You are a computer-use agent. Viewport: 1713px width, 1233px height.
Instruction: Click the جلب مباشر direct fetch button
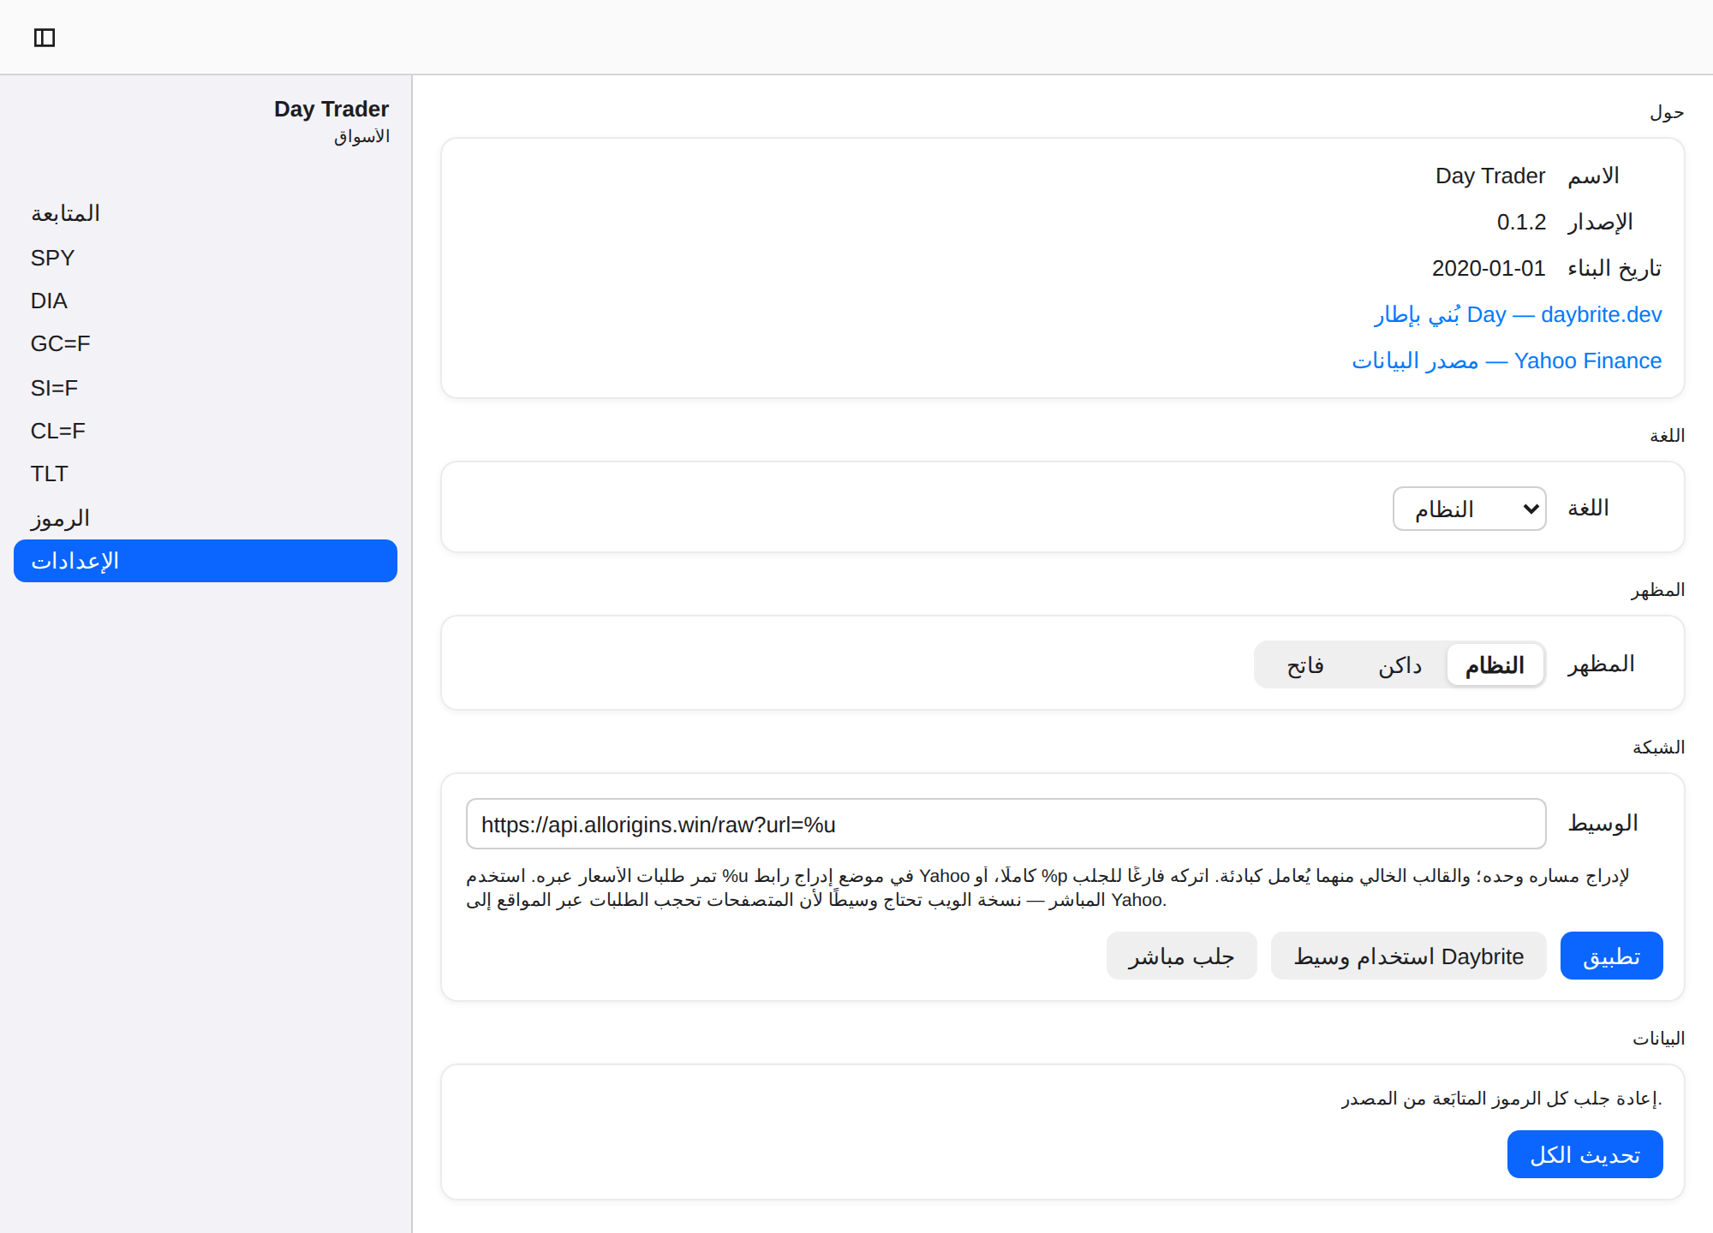[1182, 956]
